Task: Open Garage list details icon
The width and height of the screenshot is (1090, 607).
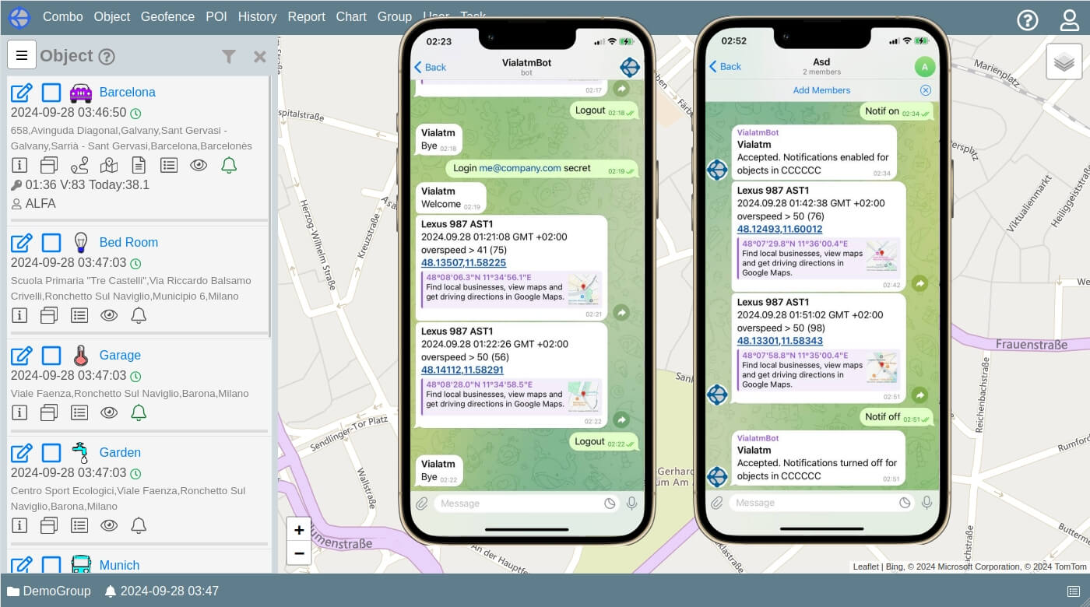Action: (x=79, y=412)
